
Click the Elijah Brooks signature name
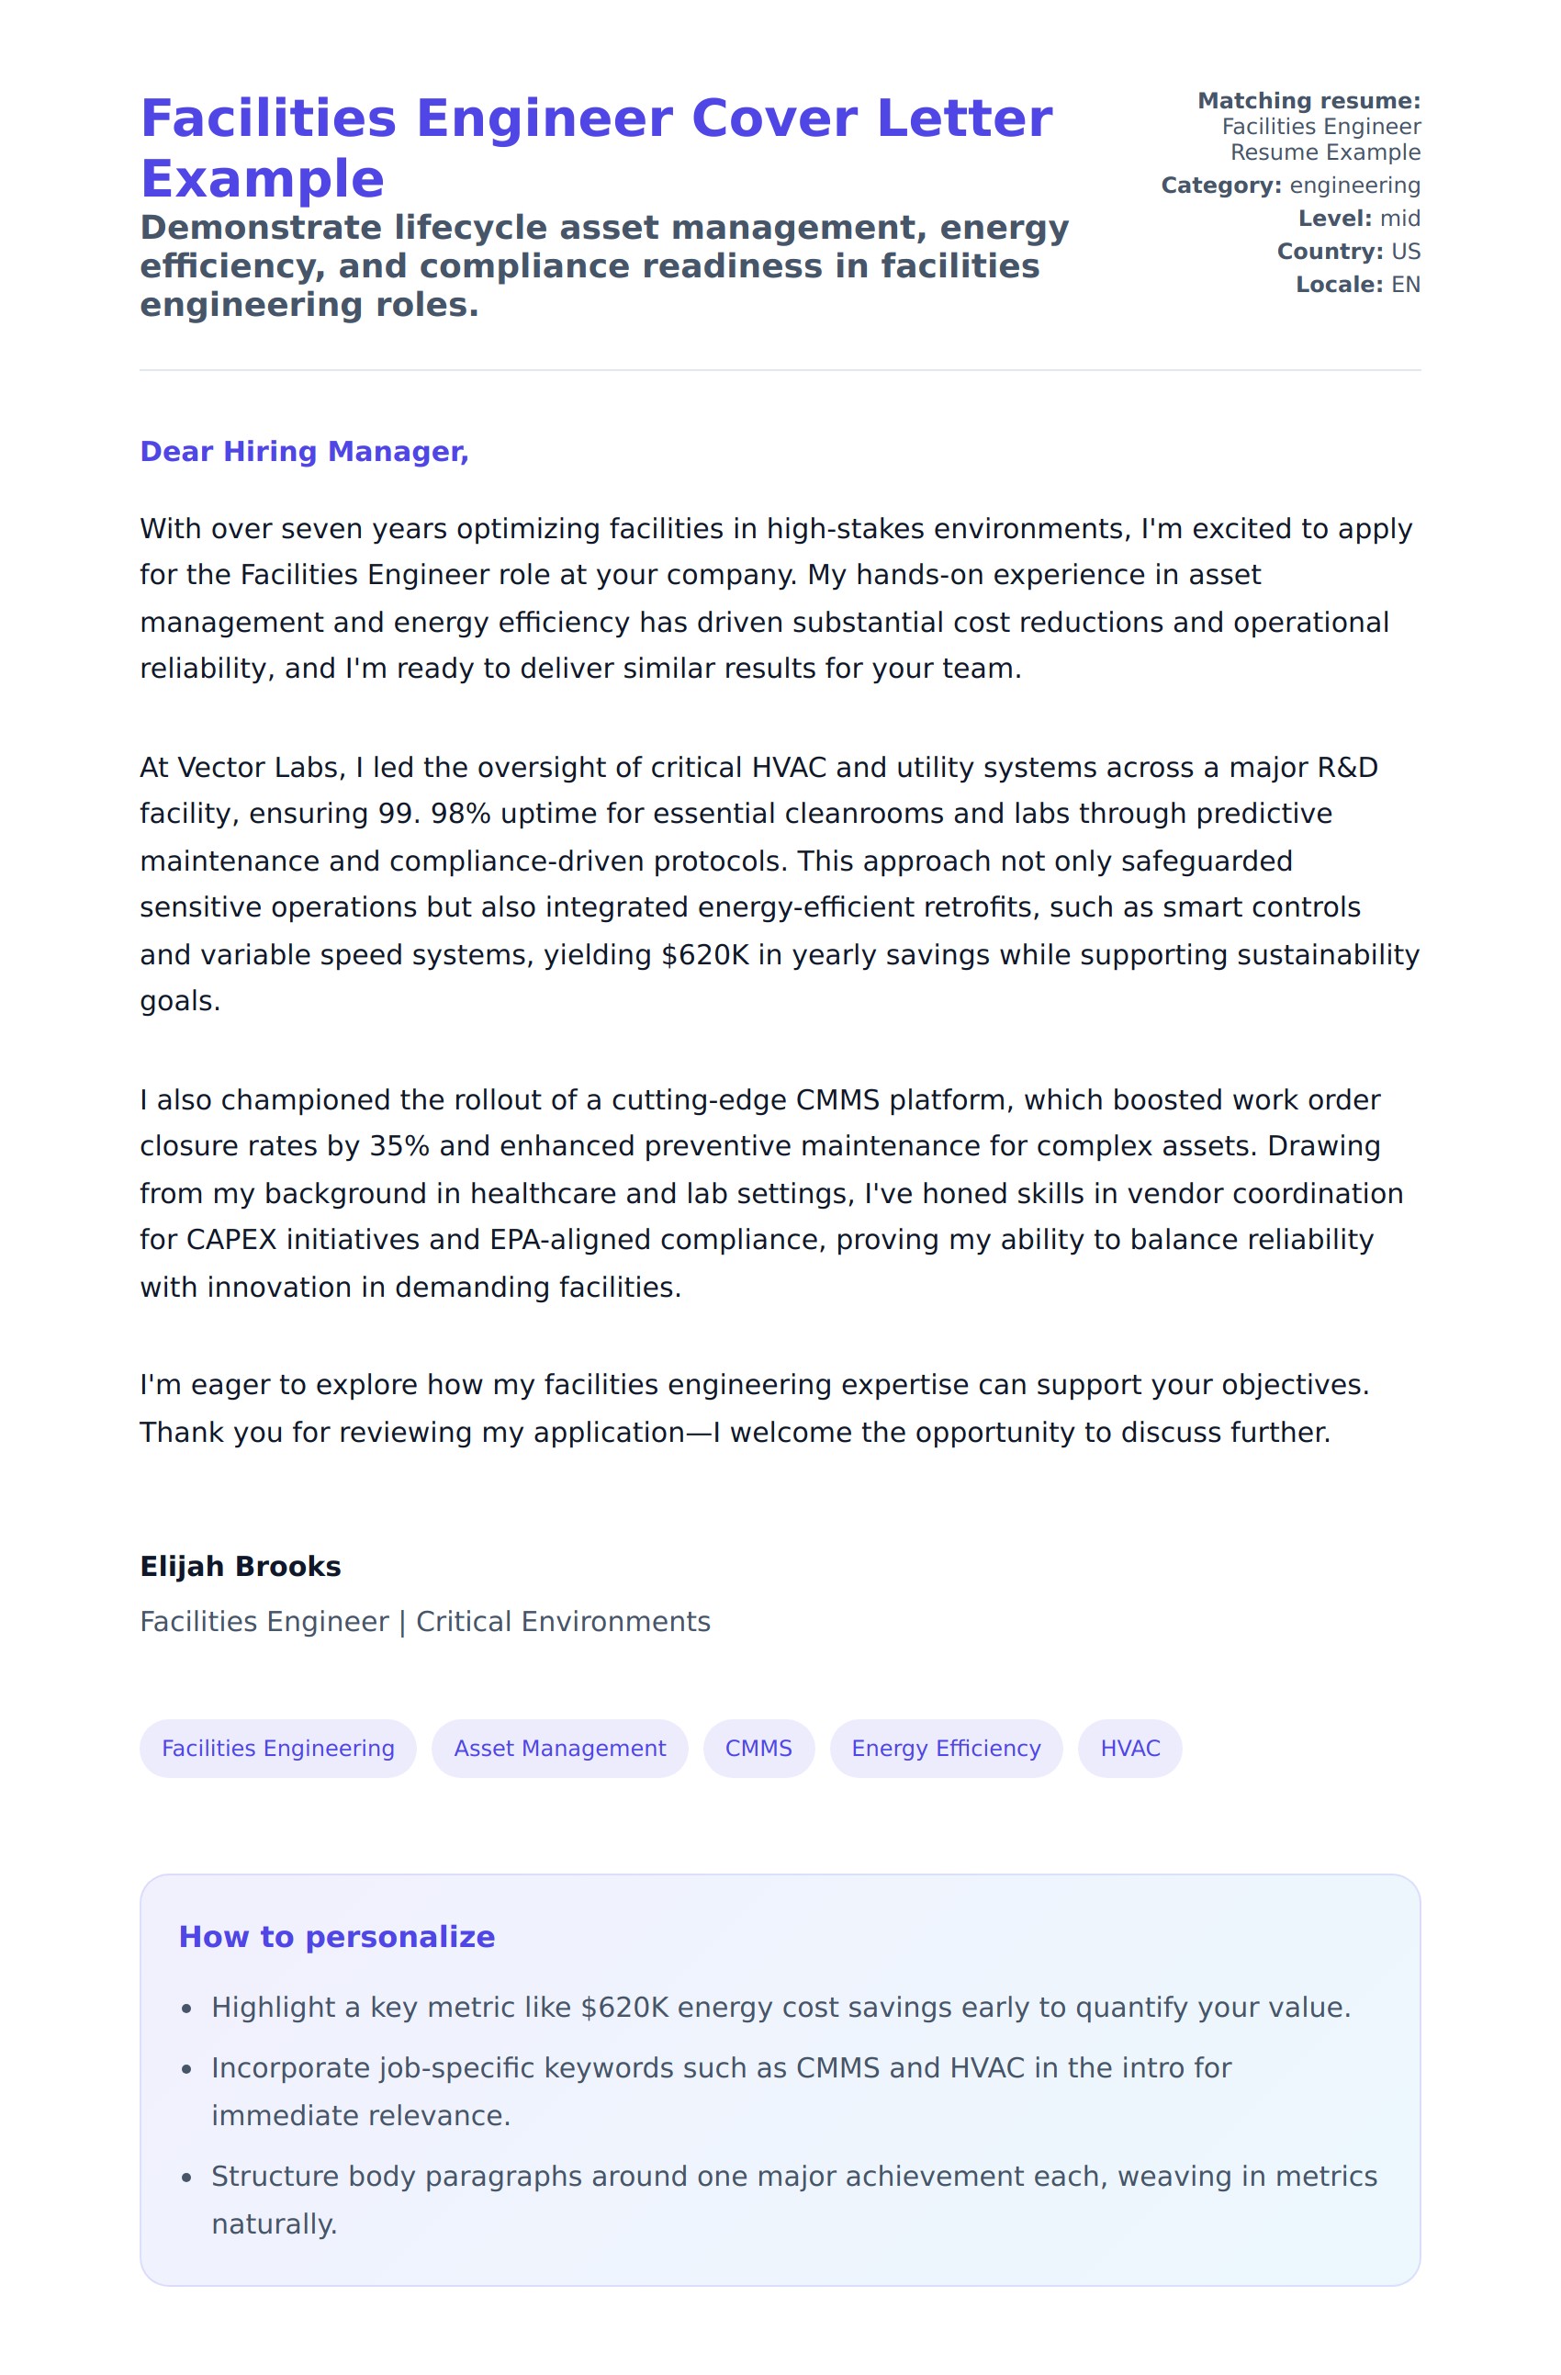pyautogui.click(x=241, y=1567)
